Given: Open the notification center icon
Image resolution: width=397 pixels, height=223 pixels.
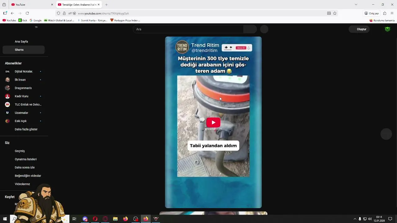Looking at the screenshot, I should 390,219.
